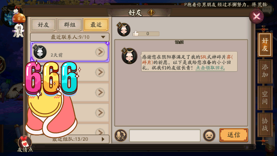This screenshot has width=277, height=156.
Task: Tap the orange exclamation info icon
Action: [151, 12]
